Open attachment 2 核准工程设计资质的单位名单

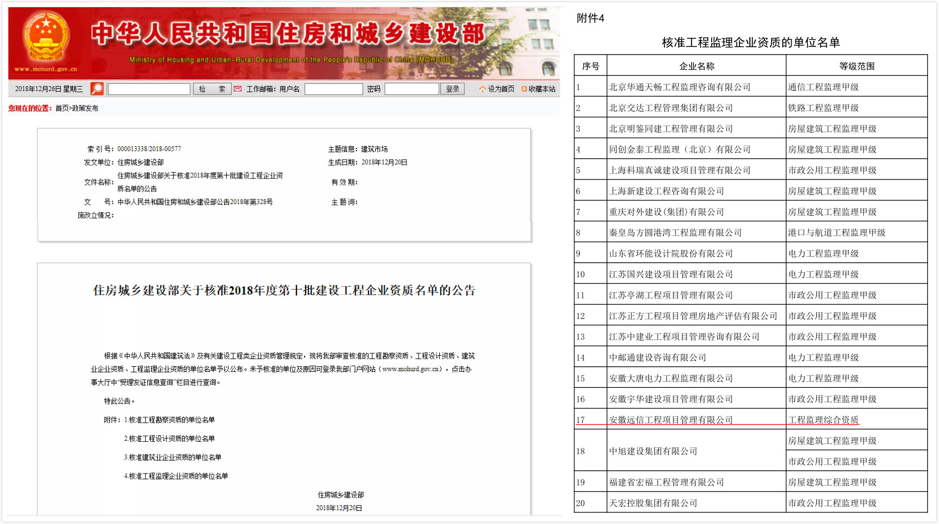[171, 439]
